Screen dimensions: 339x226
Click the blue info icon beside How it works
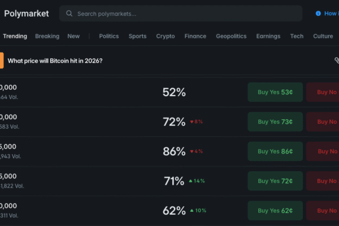319,14
